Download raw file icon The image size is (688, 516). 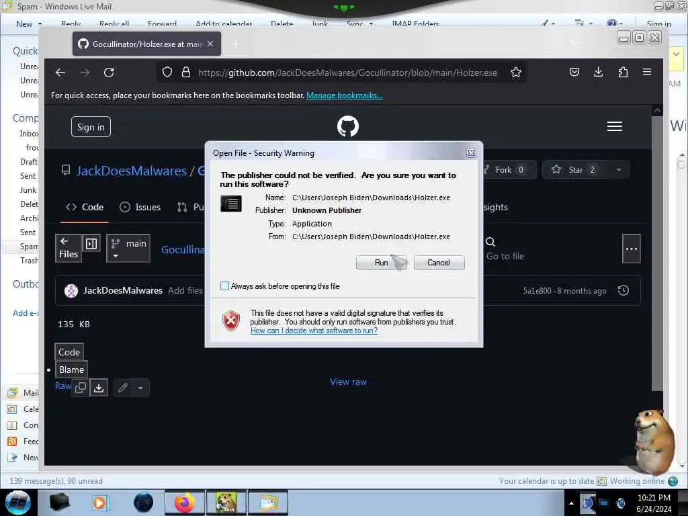[99, 388]
